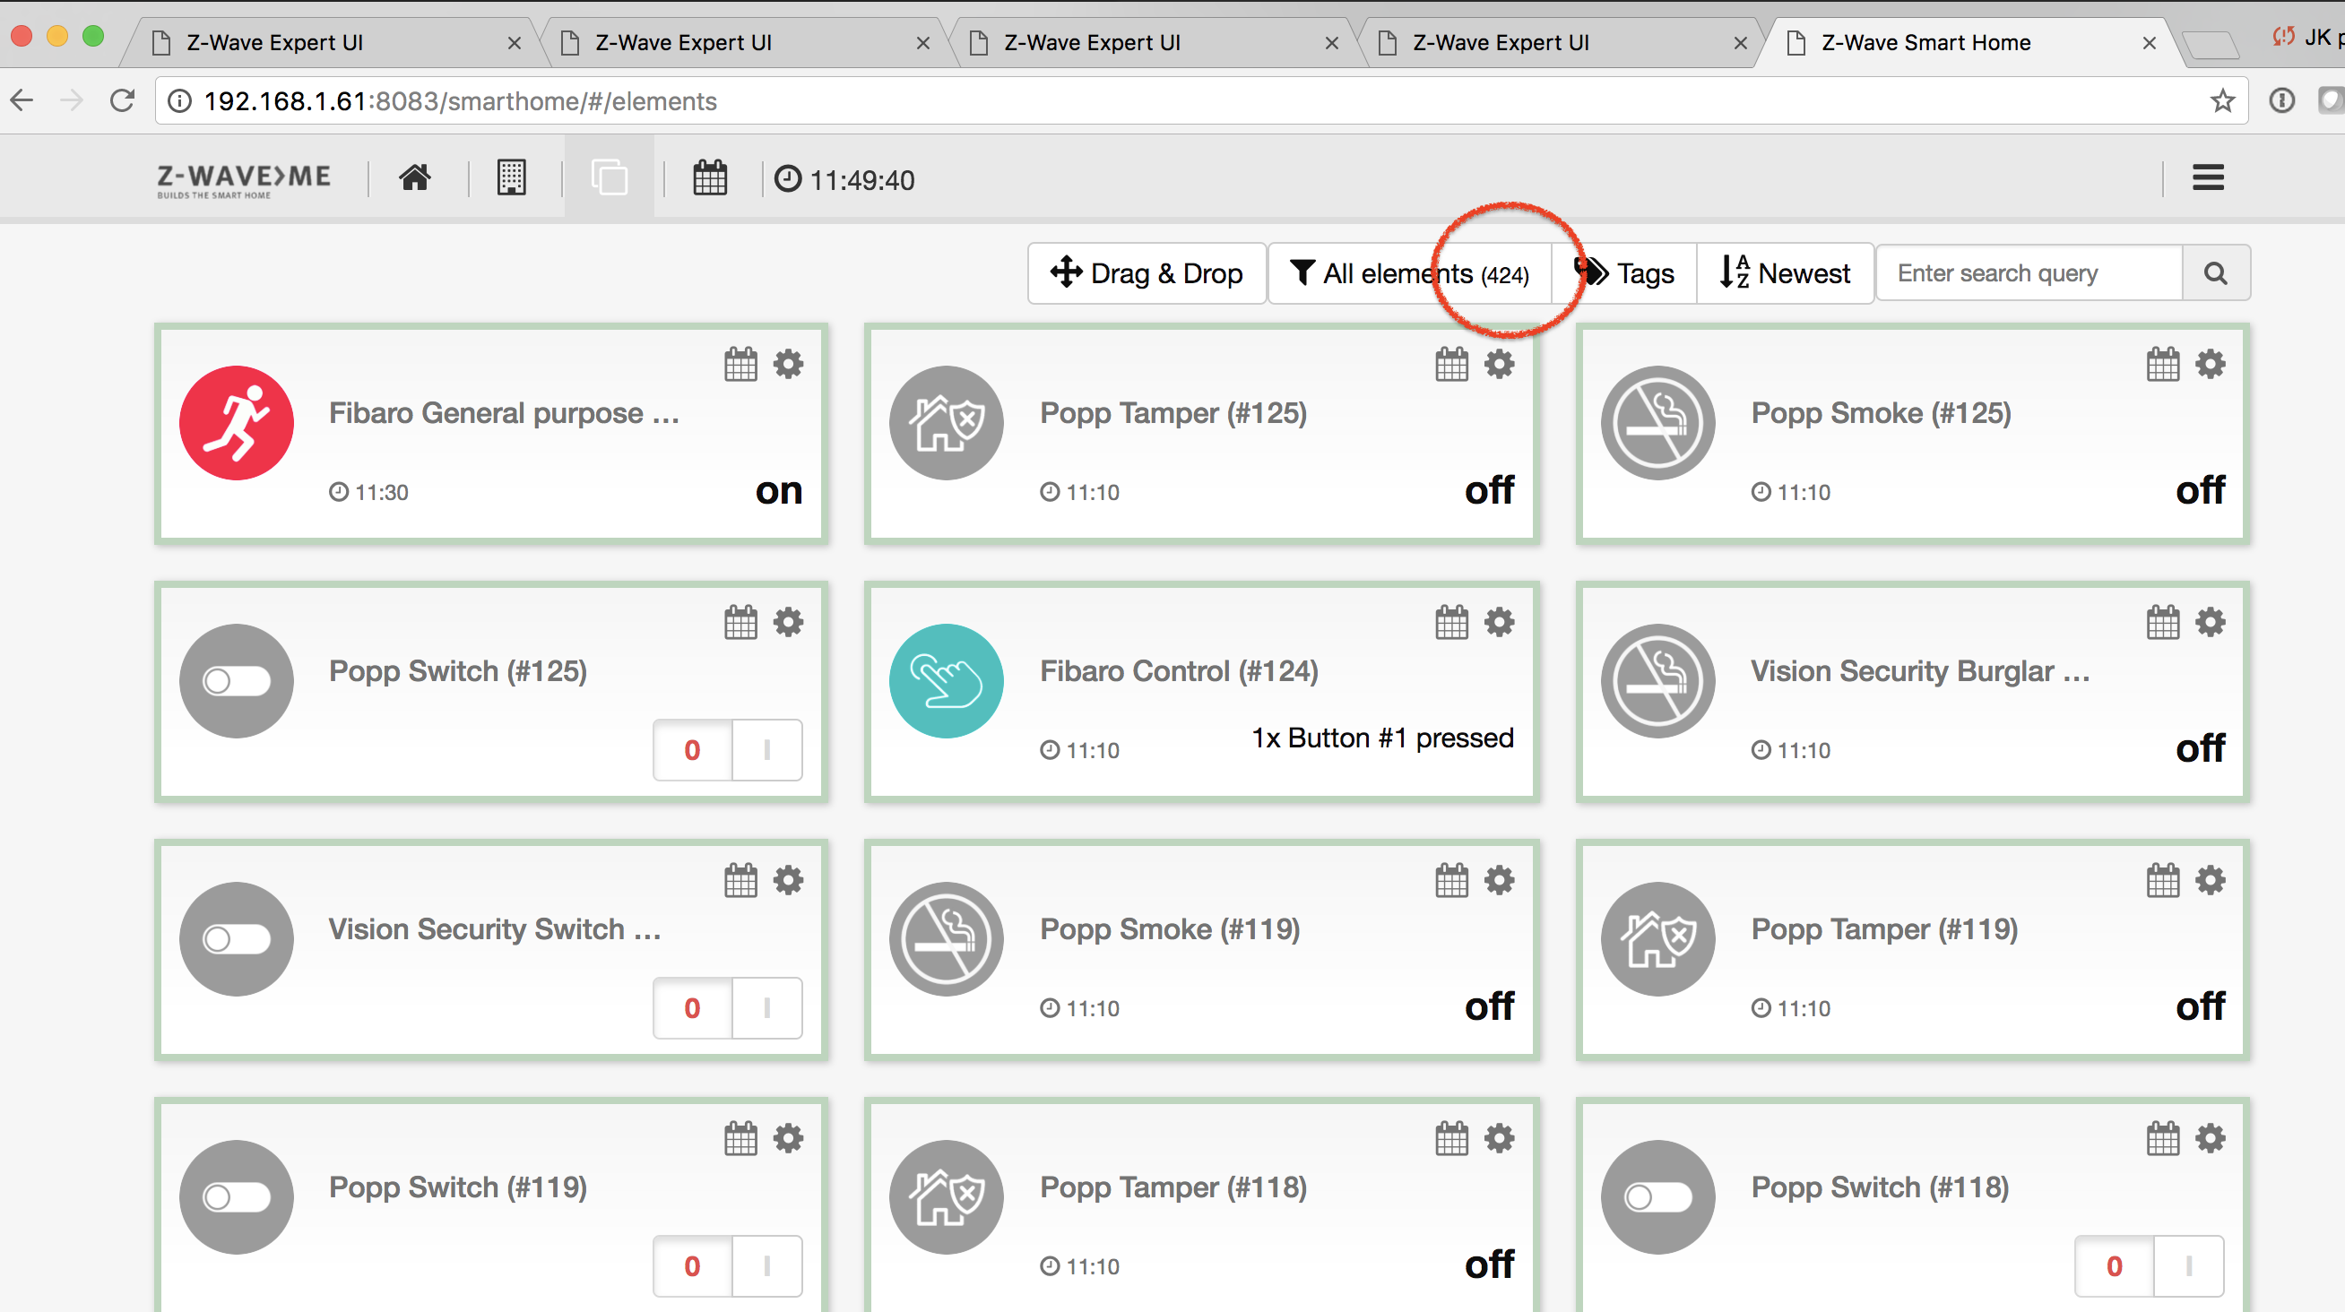Turn on Popp Switch (#119) with I button
2345x1312 pixels.
(x=766, y=1265)
